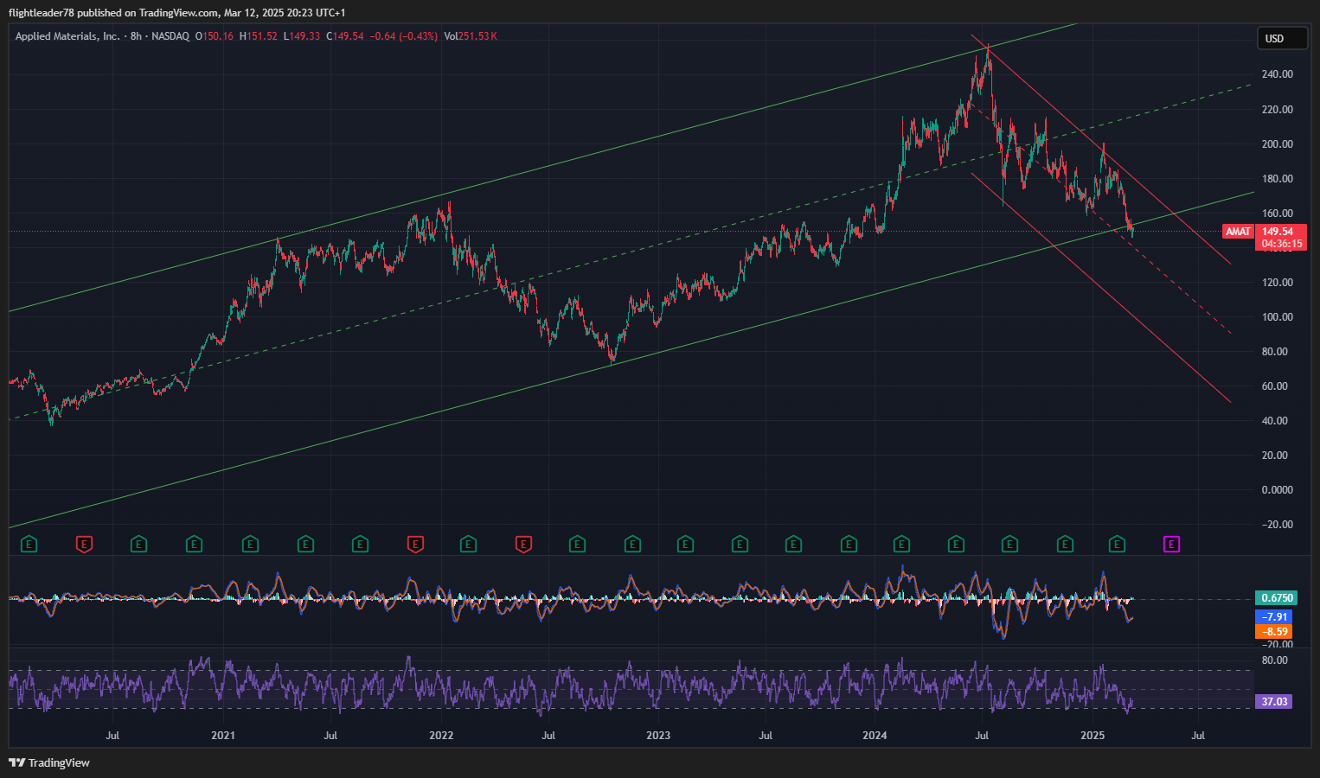Click the 0.6750 indicator value label
Viewport: 1320px width, 778px height.
[x=1277, y=597]
